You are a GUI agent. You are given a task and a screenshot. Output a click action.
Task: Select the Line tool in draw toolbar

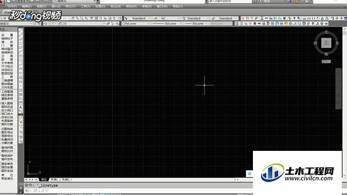tap(21, 30)
